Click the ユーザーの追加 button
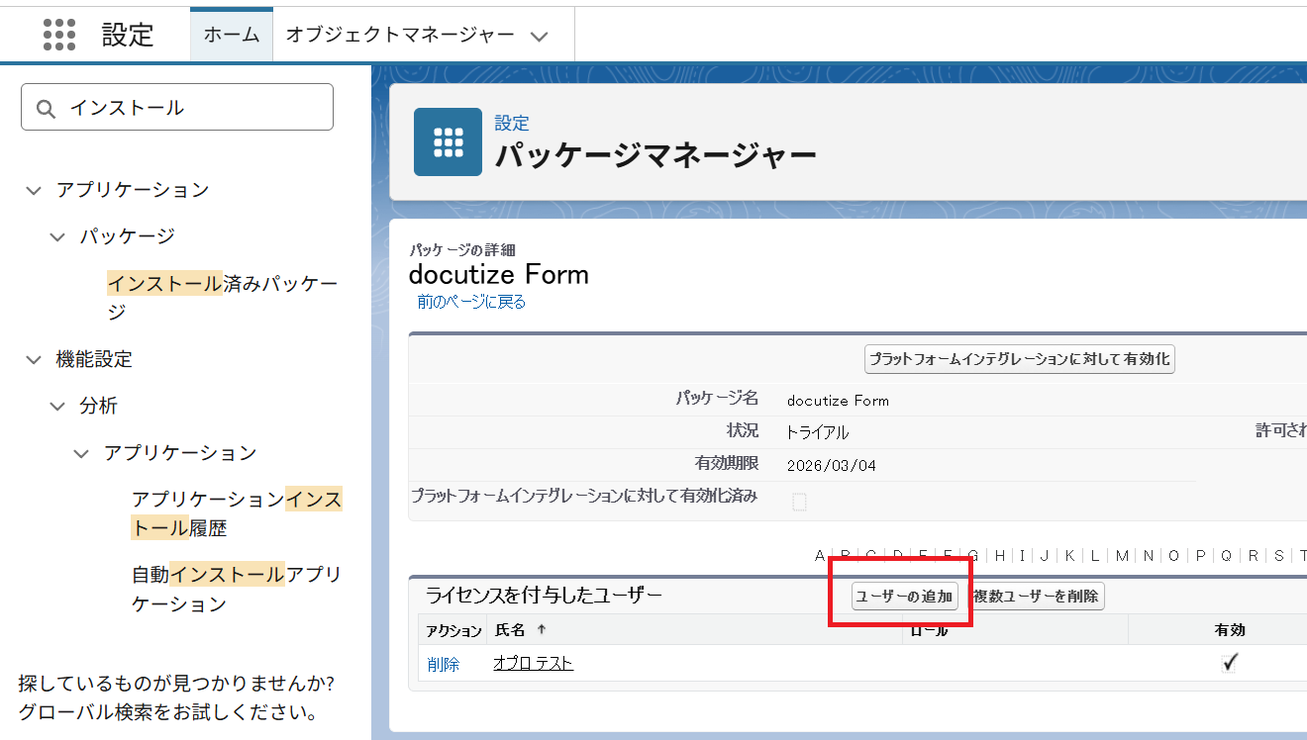Image resolution: width=1307 pixels, height=740 pixels. [x=904, y=597]
